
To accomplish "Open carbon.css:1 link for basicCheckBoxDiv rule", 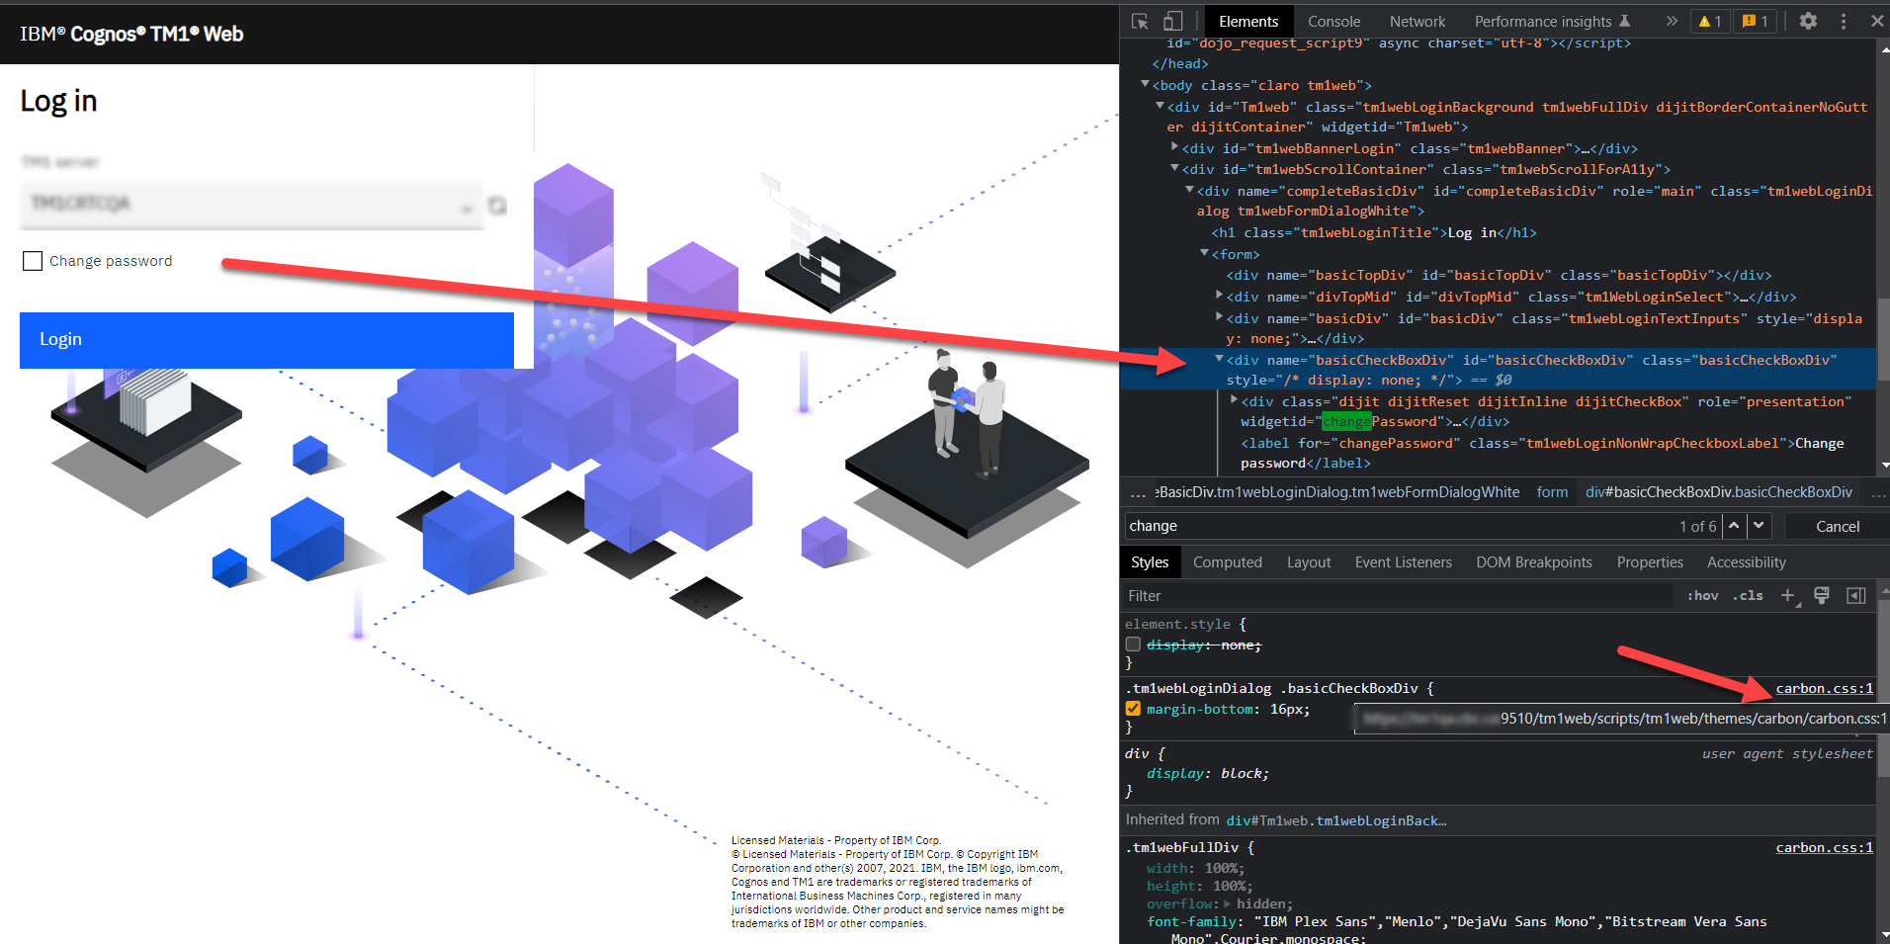I will click(1824, 688).
